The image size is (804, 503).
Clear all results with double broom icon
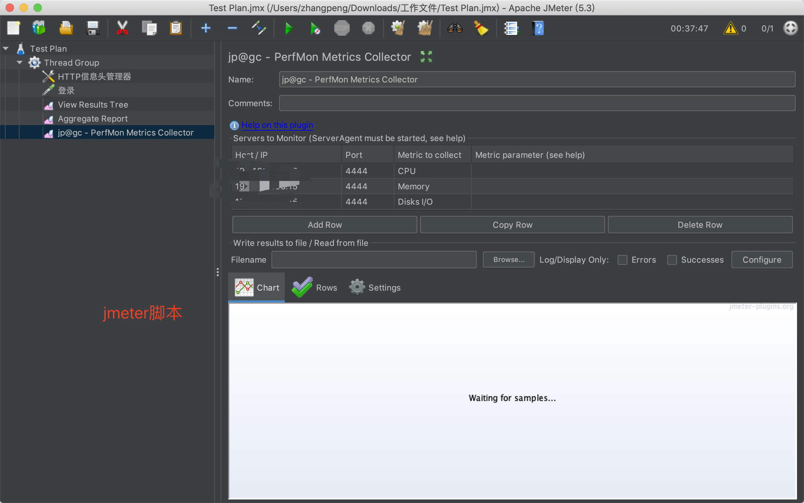[x=425, y=28]
